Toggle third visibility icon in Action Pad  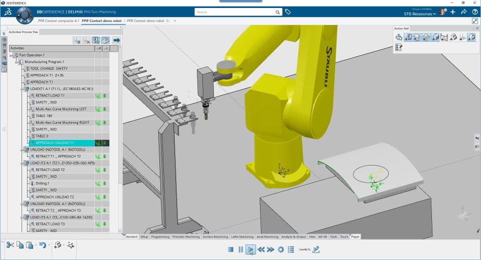[417, 37]
